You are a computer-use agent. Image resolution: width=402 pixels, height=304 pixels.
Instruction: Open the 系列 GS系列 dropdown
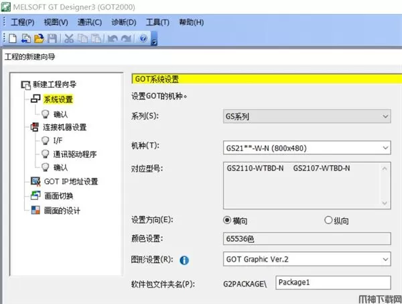pyautogui.click(x=306, y=117)
